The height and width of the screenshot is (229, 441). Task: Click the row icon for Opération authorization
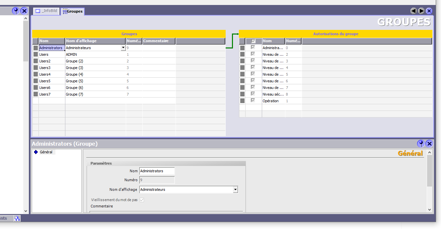(x=242, y=101)
